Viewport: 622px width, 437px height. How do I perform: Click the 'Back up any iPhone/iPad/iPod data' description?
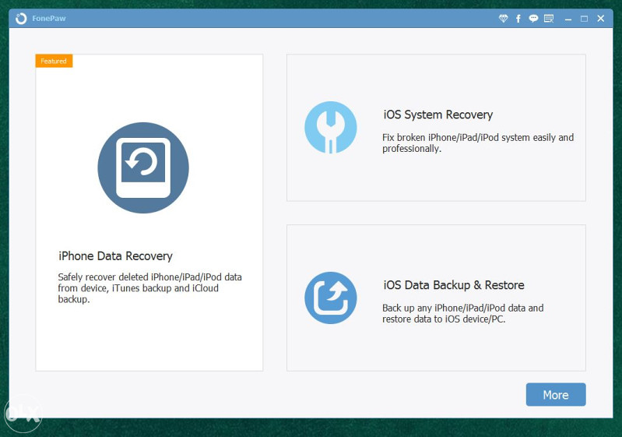(x=463, y=314)
